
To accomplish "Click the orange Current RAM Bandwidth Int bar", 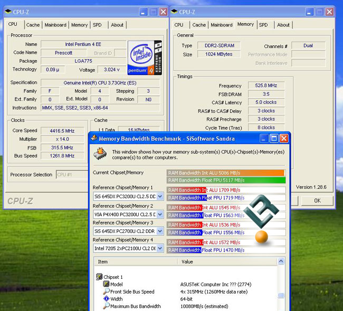I will [225, 172].
